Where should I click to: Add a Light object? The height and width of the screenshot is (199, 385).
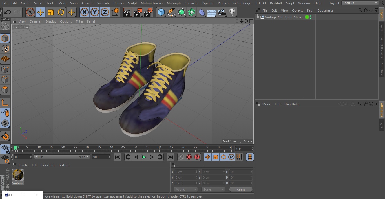232,12
